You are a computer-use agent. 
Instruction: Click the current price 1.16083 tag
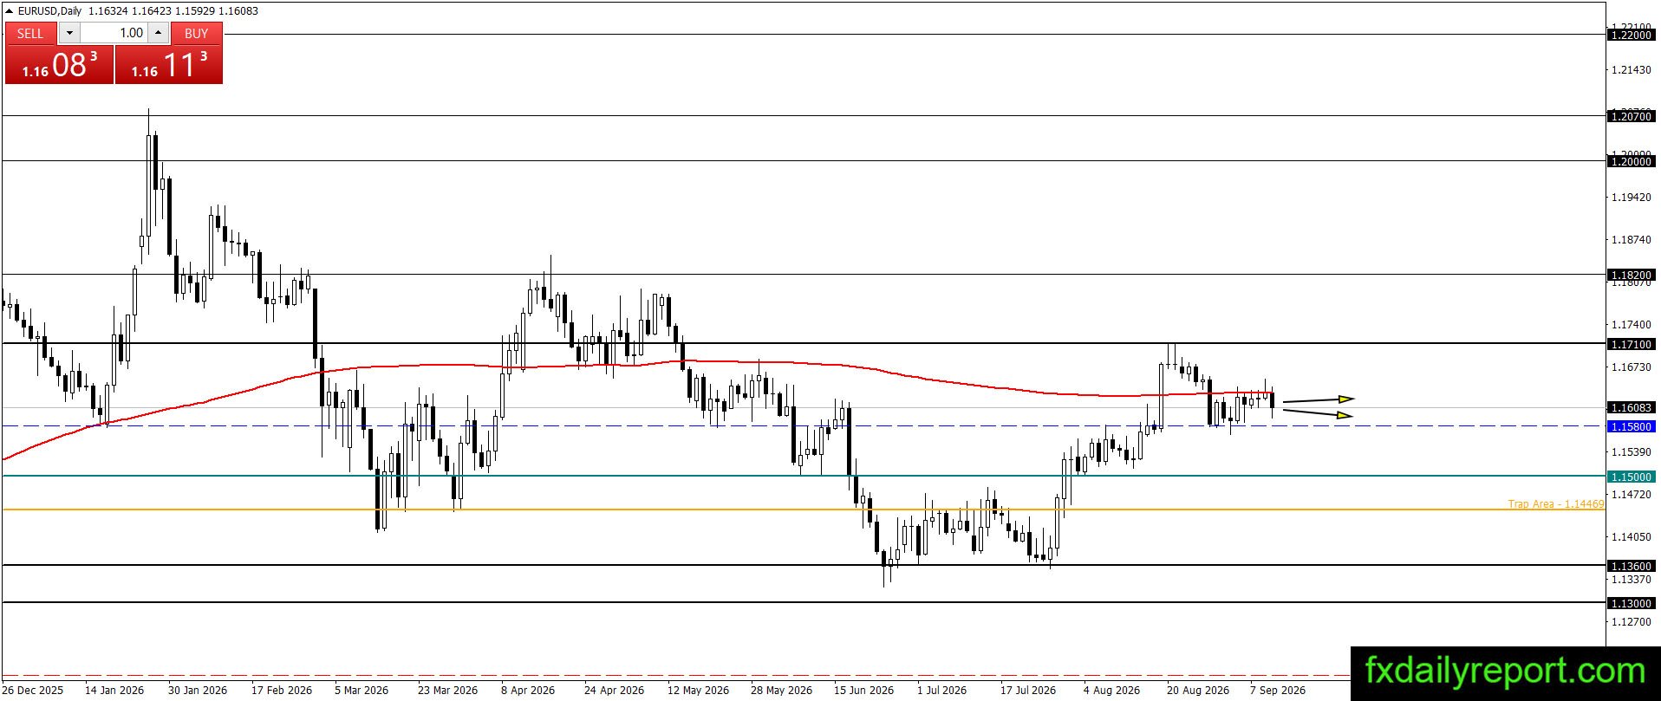[1631, 407]
